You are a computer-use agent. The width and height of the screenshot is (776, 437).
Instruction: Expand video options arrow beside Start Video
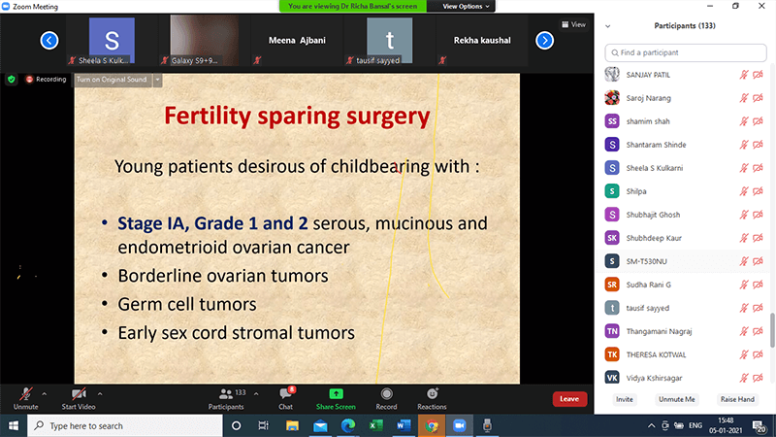click(100, 393)
